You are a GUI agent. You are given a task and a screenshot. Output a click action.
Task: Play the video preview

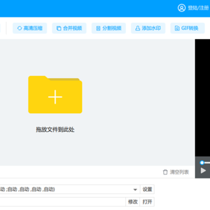[204, 171]
